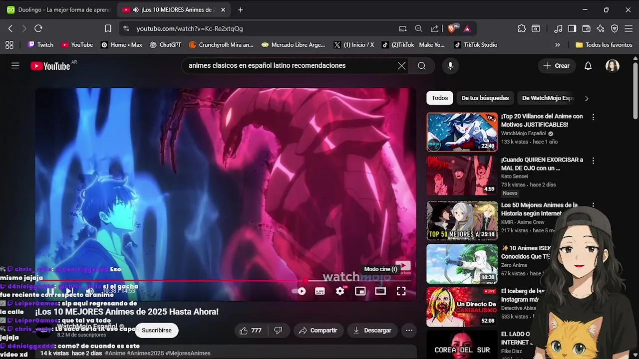Open the account avatar menu
639x359 pixels.
613,66
